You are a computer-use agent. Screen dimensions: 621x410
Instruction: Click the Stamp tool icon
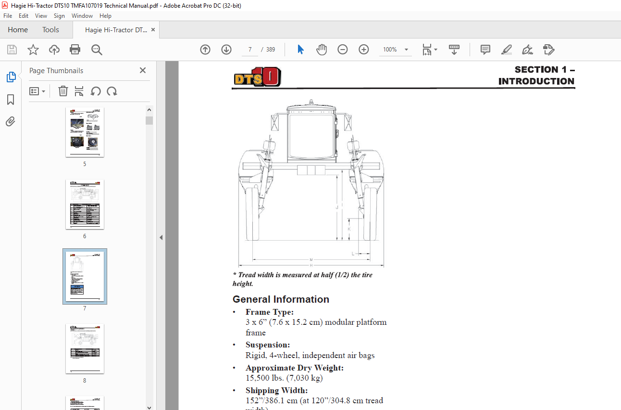(x=548, y=50)
